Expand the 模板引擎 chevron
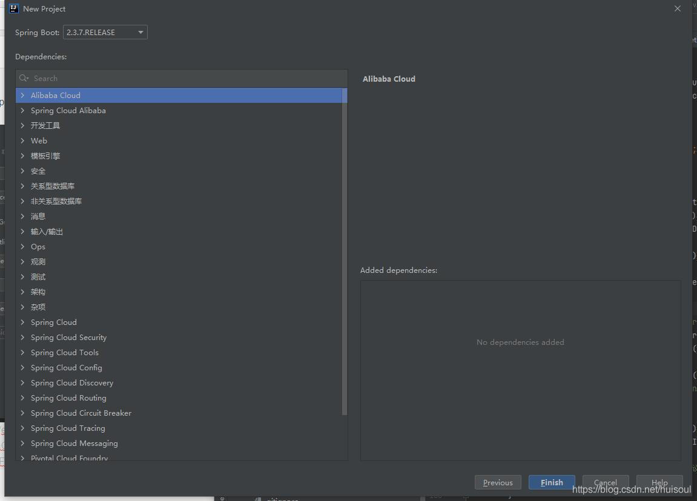This screenshot has height=501, width=697. point(22,156)
